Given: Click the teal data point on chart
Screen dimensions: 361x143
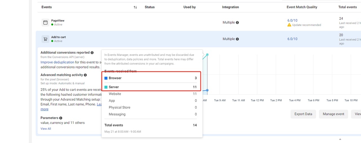Looking at the screenshot, I should click(x=207, y=54).
